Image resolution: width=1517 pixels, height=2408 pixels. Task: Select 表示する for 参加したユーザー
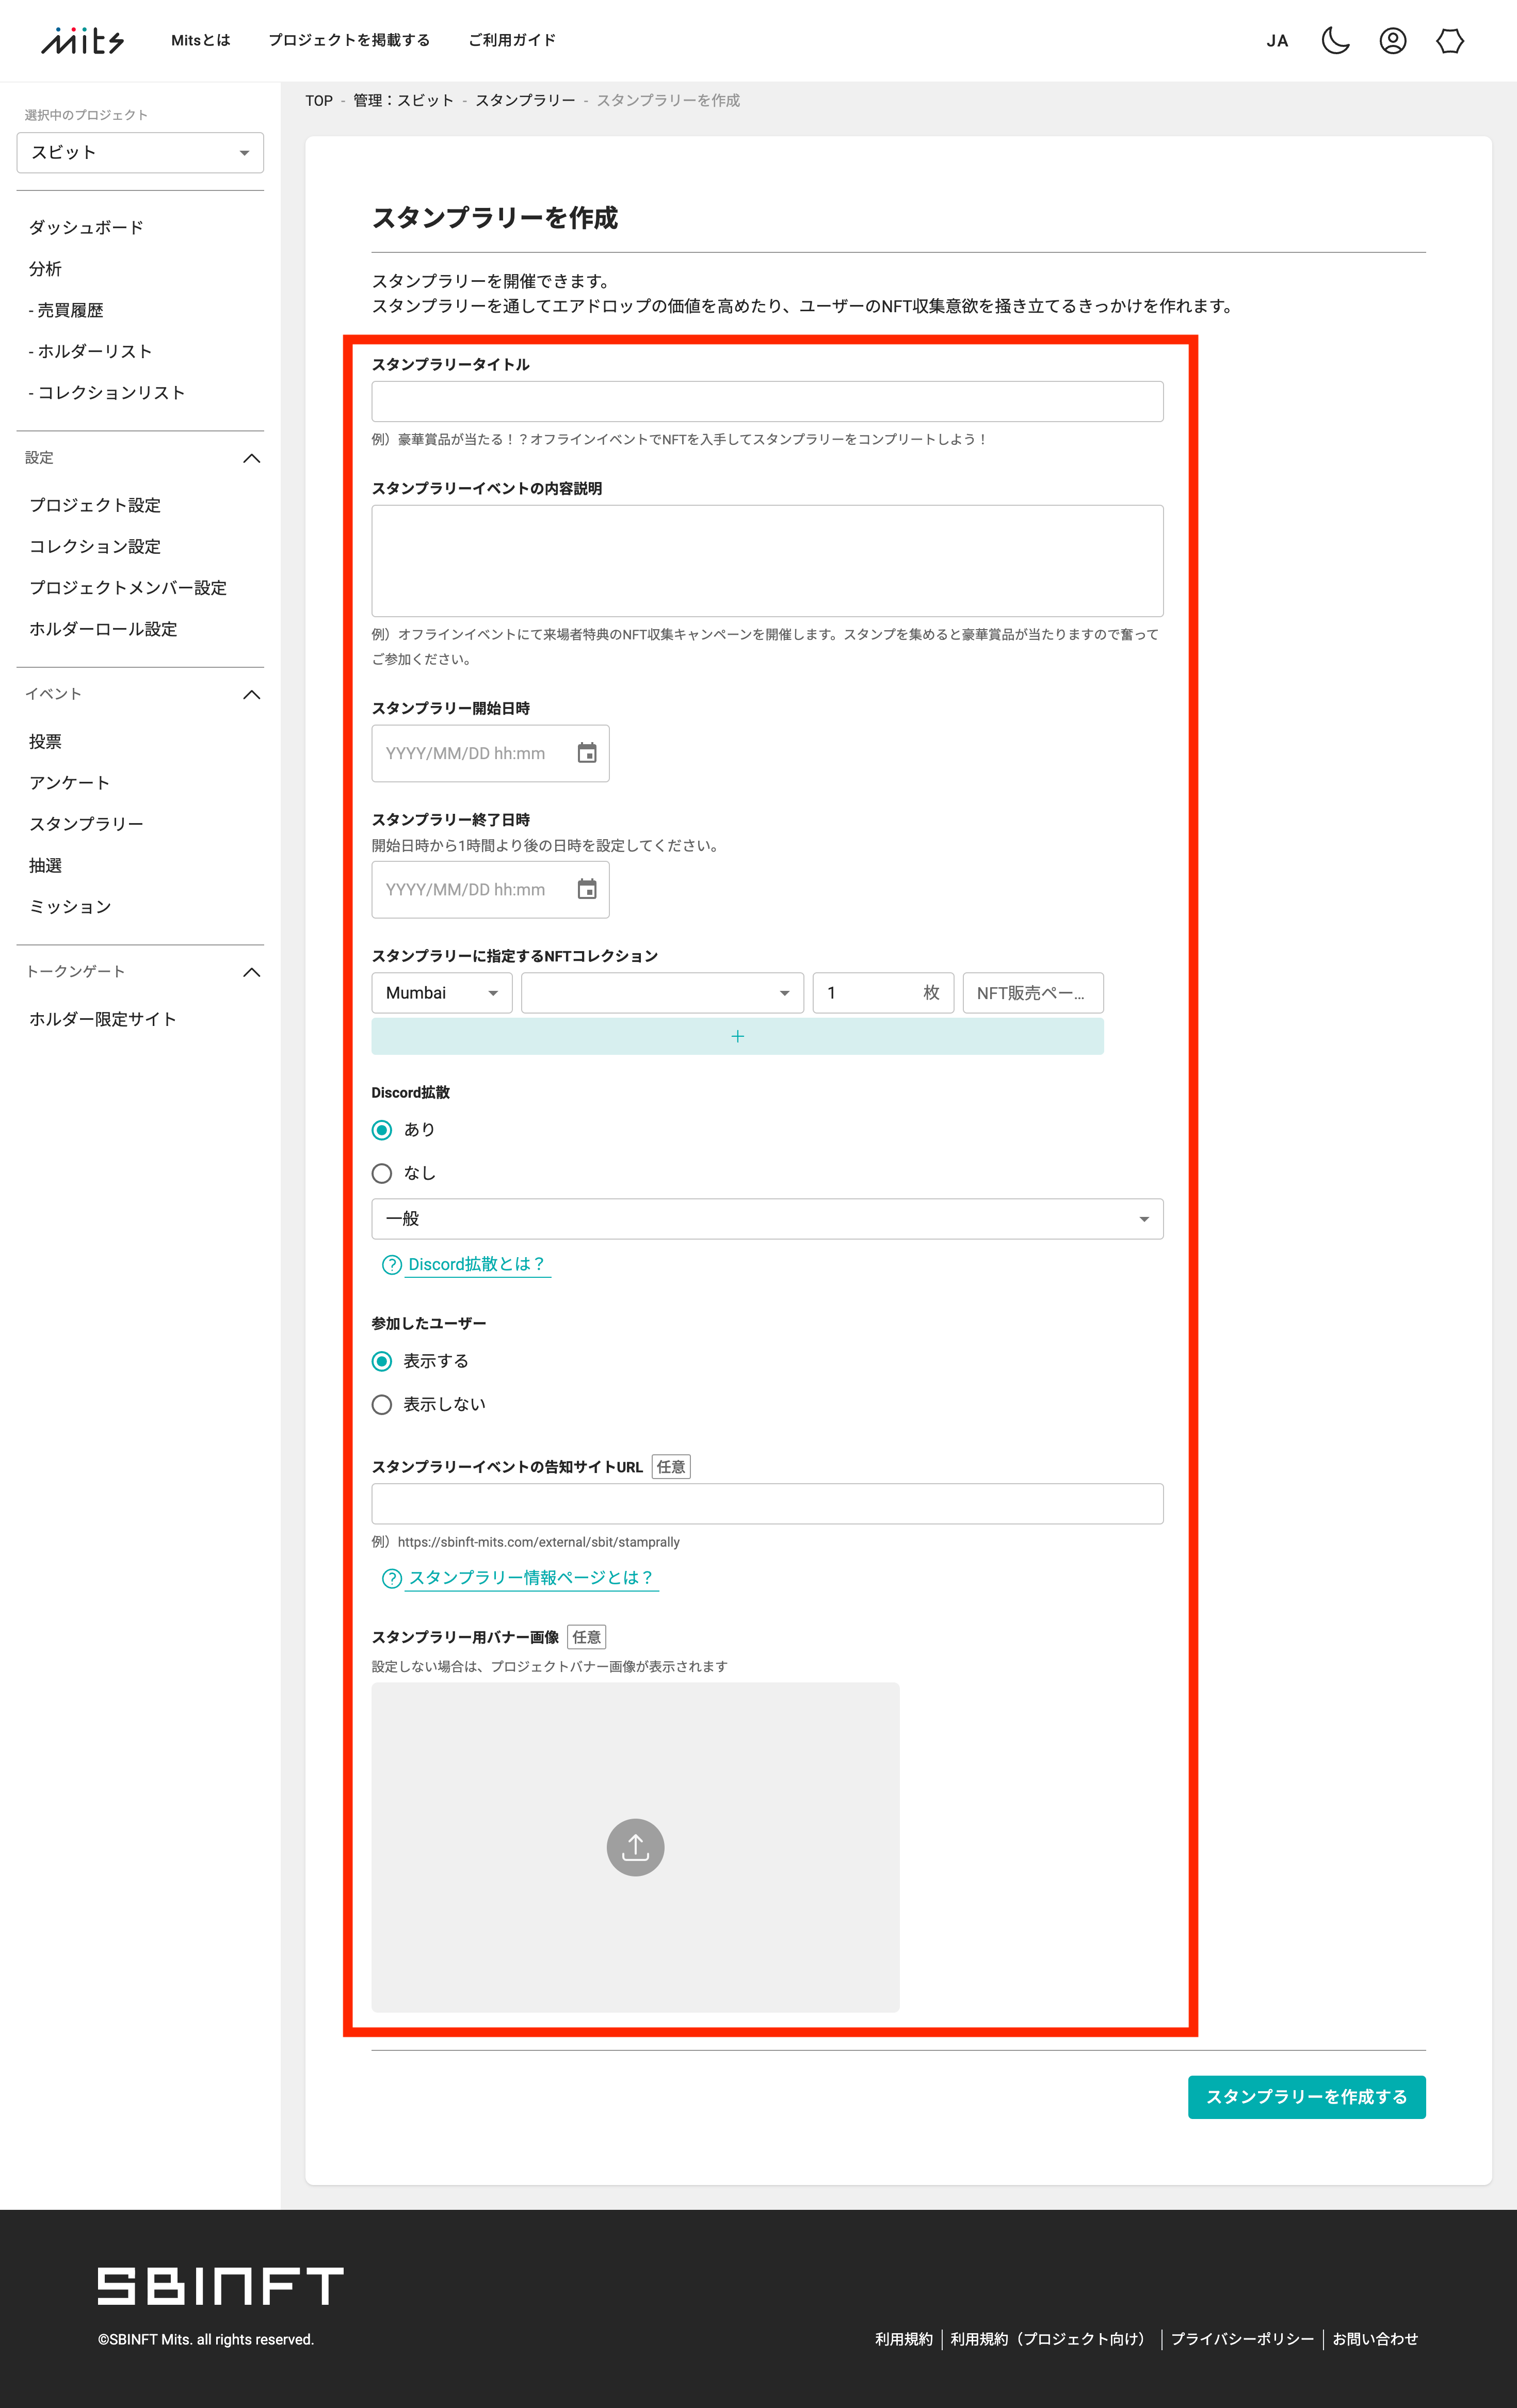tap(382, 1361)
